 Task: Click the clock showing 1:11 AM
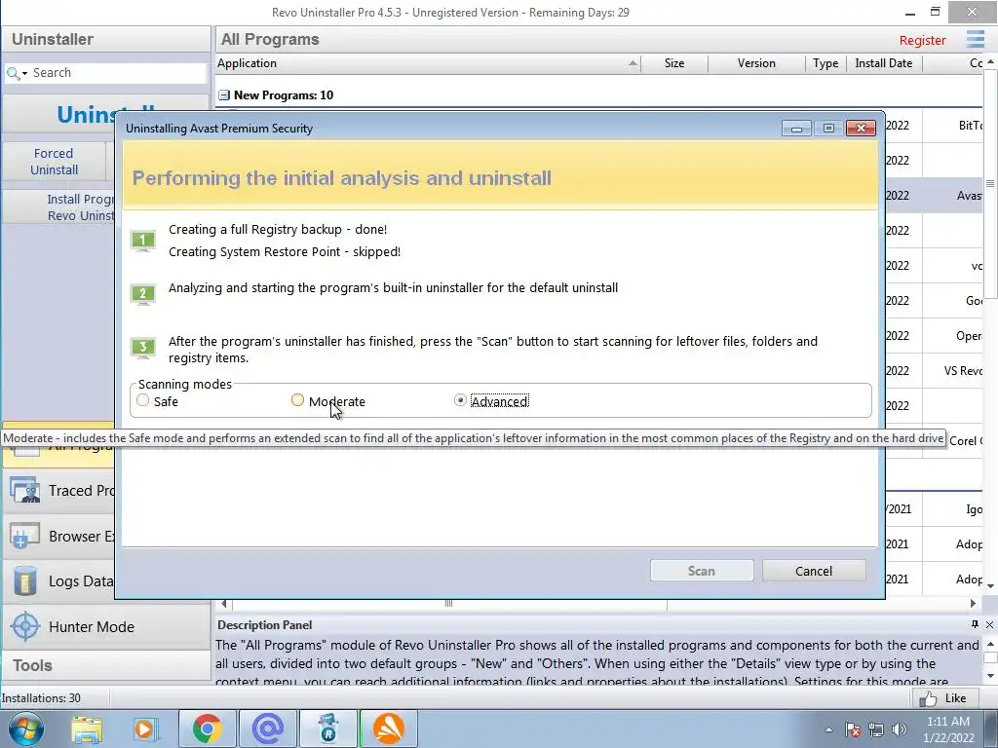coord(948,729)
